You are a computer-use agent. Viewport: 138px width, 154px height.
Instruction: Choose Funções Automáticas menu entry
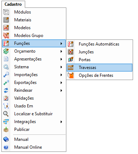click(x=99, y=44)
